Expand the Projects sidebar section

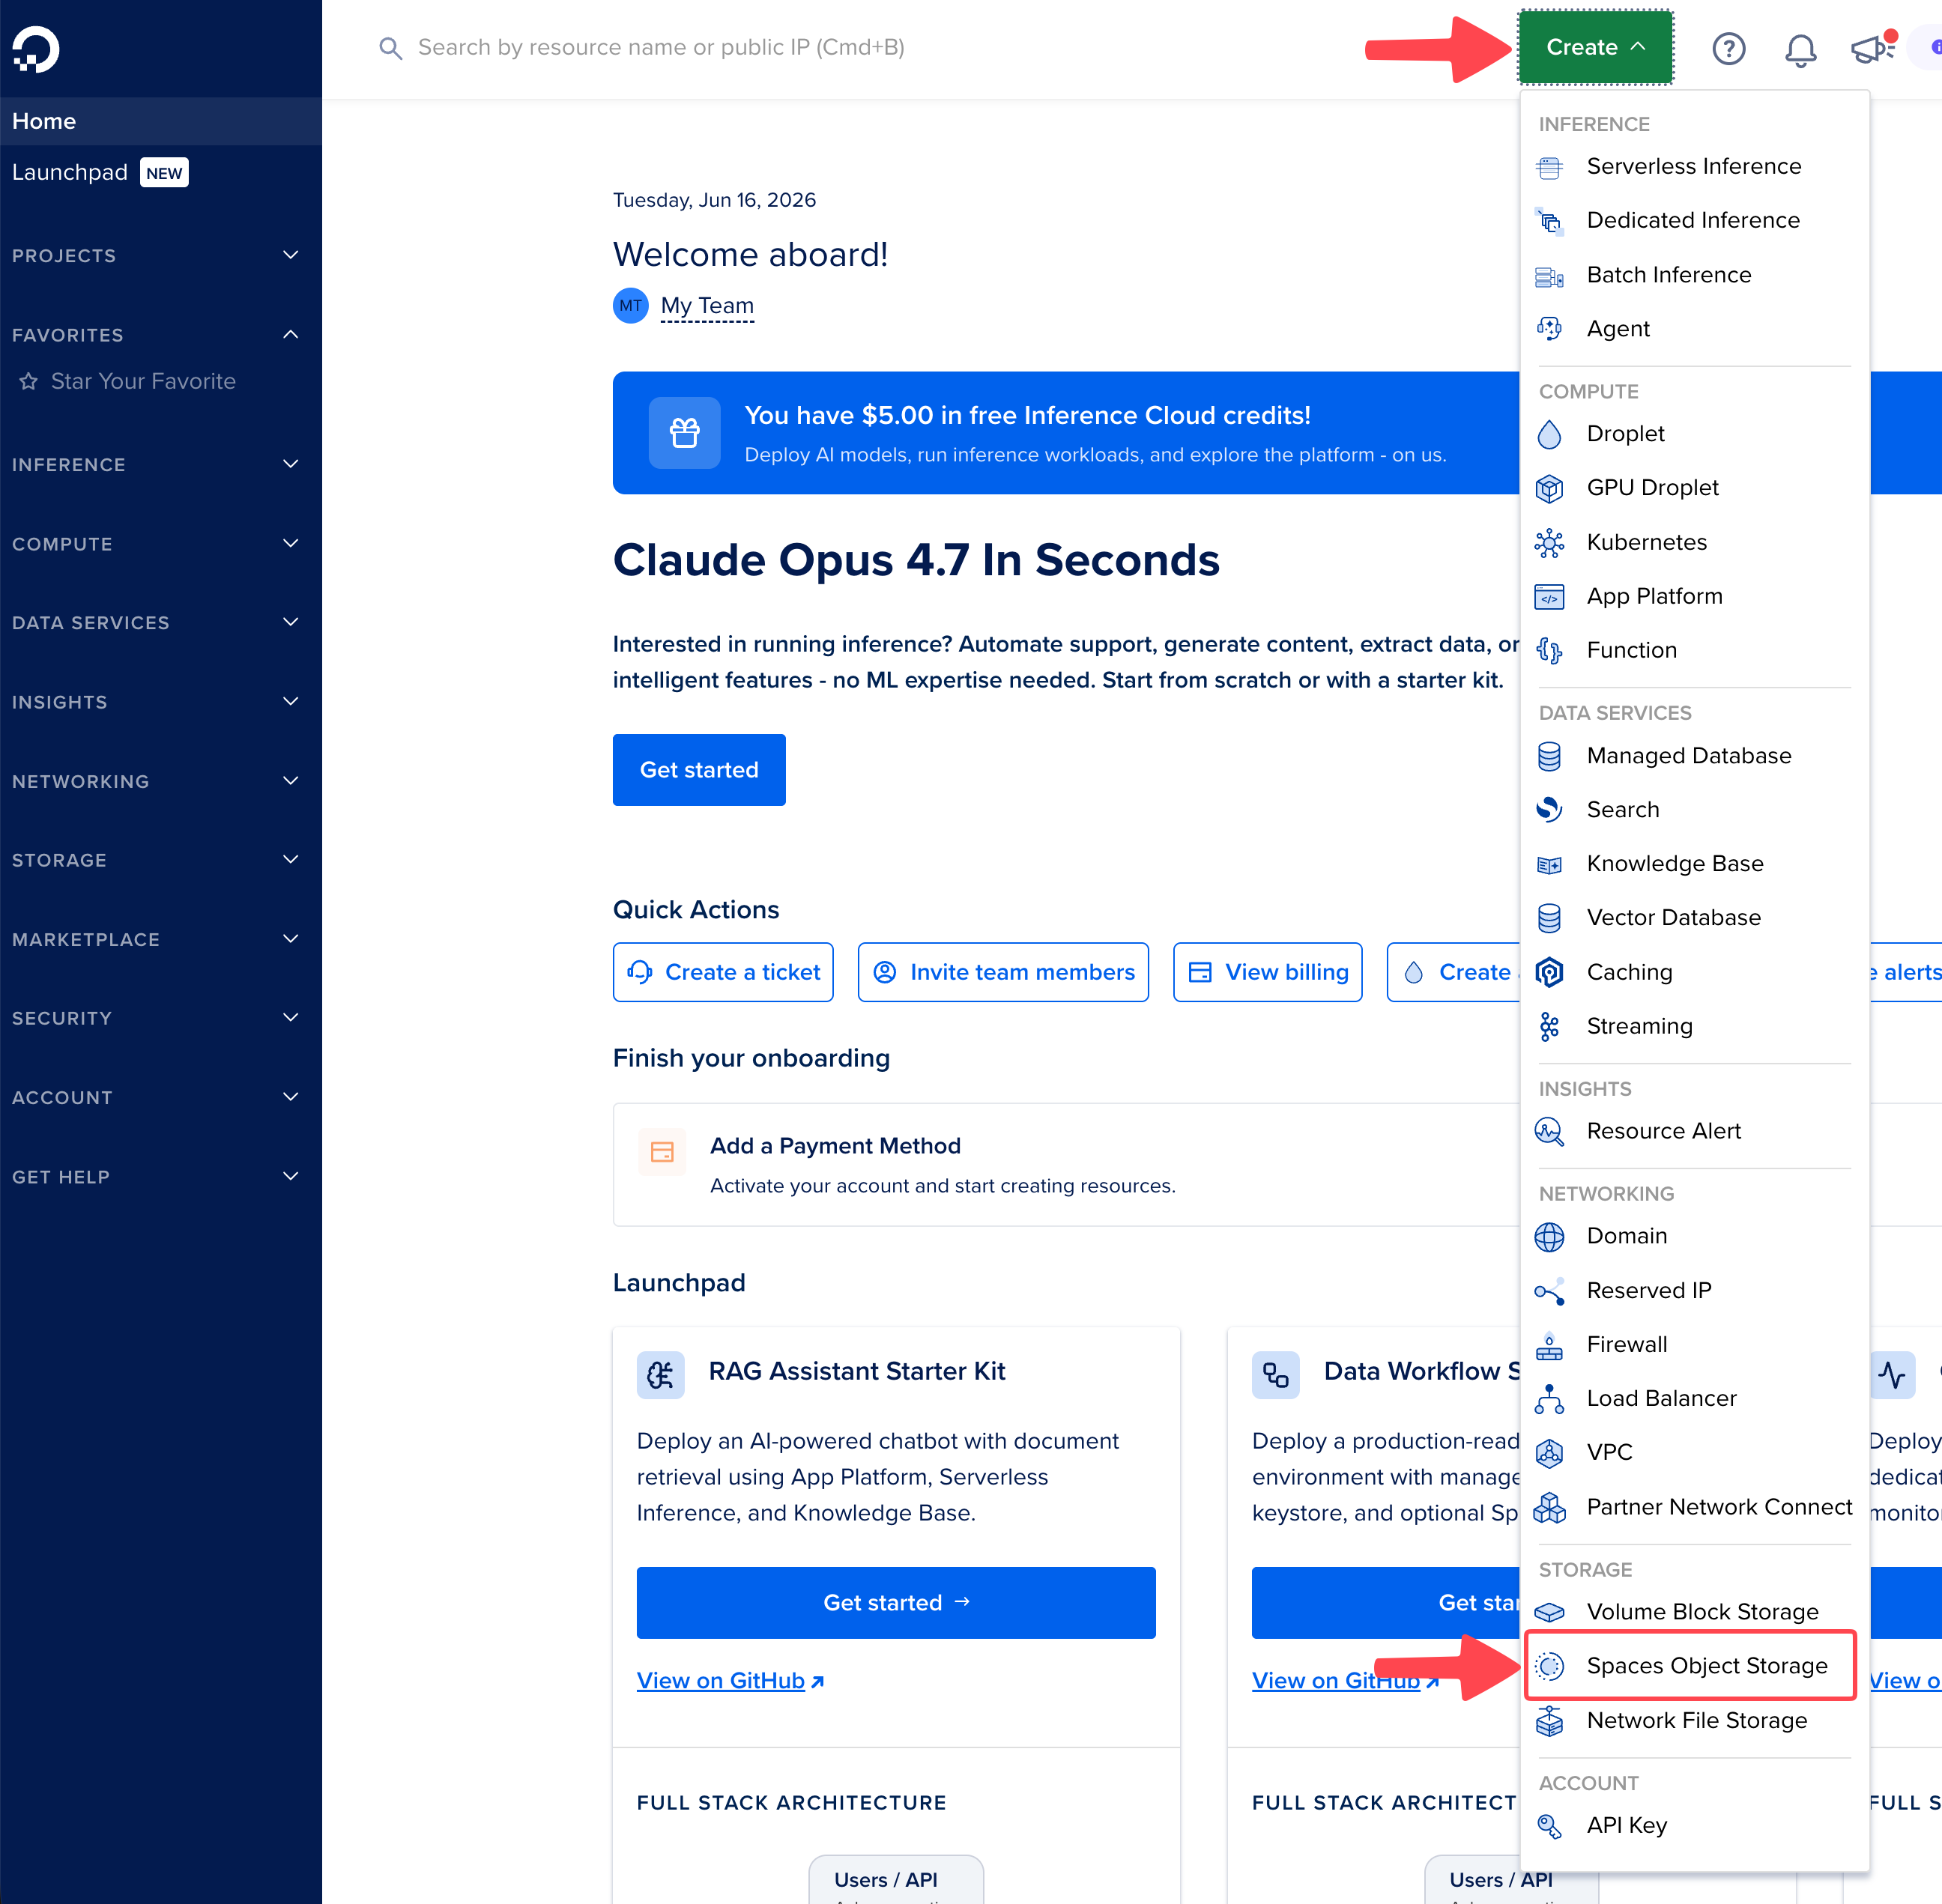tap(156, 256)
